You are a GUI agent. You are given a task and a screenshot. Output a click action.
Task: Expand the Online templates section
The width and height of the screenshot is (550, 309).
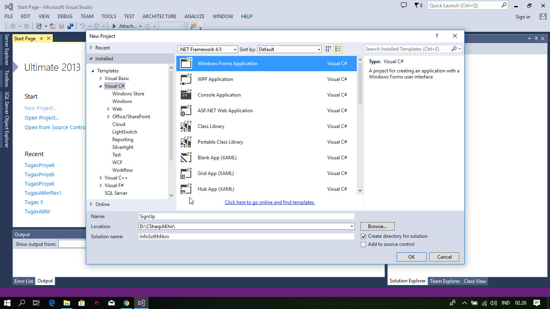tap(91, 204)
